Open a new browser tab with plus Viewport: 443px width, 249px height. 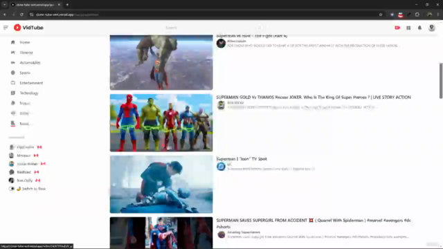pos(67,5)
